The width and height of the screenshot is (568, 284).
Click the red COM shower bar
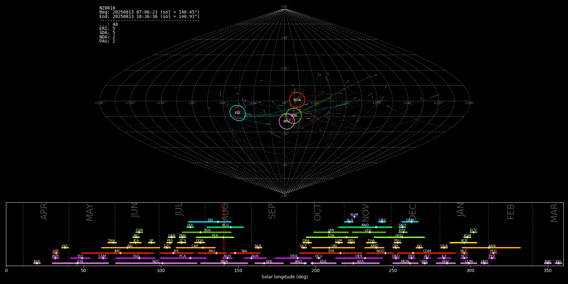pyautogui.click(x=427, y=253)
